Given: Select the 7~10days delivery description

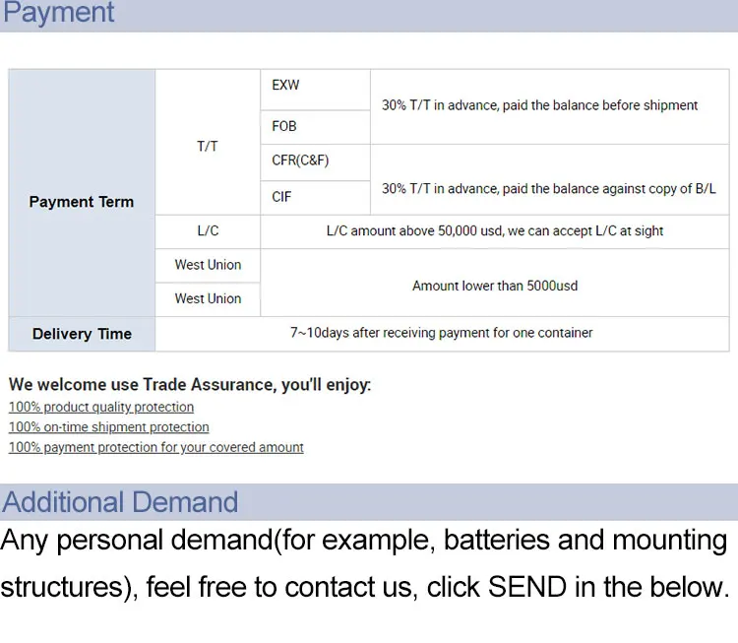Looking at the screenshot, I should pyautogui.click(x=441, y=333).
